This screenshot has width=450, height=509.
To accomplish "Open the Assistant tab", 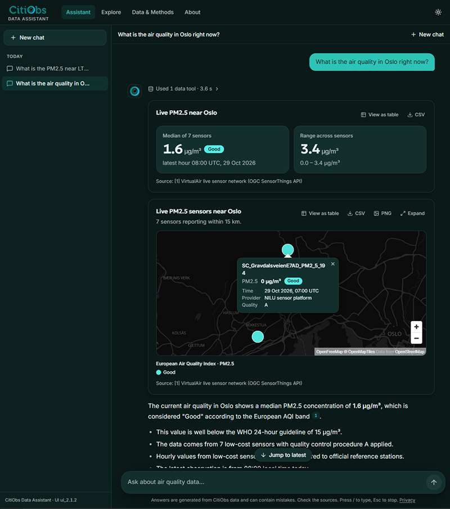I will [78, 12].
